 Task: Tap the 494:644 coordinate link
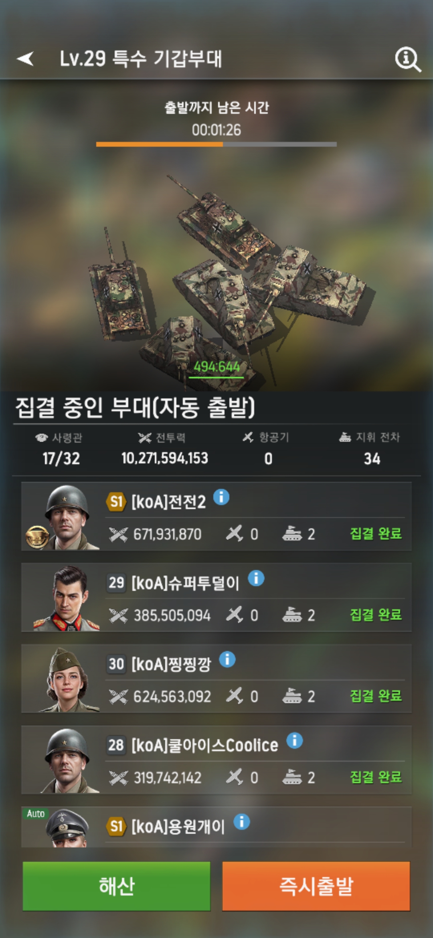[216, 367]
